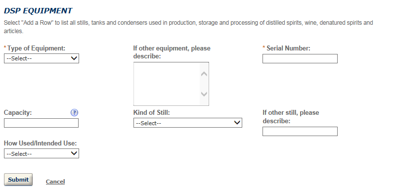Click the Type of Equipment dropdown arrow
The image size is (395, 191).
pos(74,58)
